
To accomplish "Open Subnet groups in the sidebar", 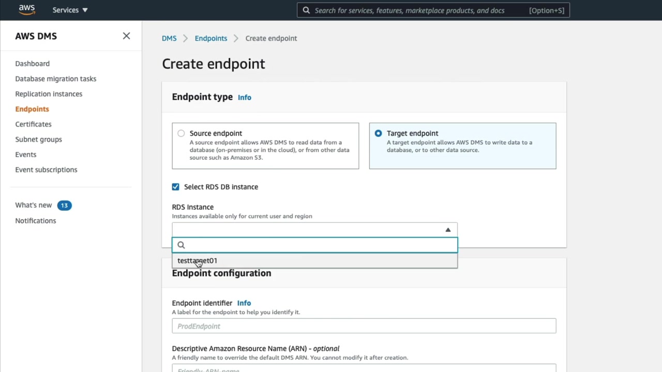I will pos(38,139).
